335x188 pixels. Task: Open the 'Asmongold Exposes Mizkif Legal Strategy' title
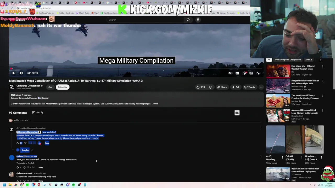pyautogui.click(x=304, y=112)
